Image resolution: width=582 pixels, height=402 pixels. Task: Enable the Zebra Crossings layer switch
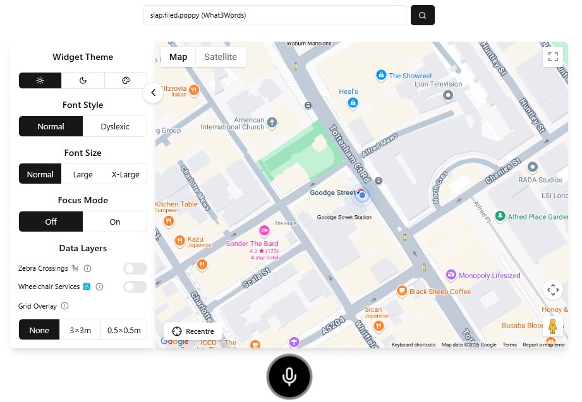[135, 269]
